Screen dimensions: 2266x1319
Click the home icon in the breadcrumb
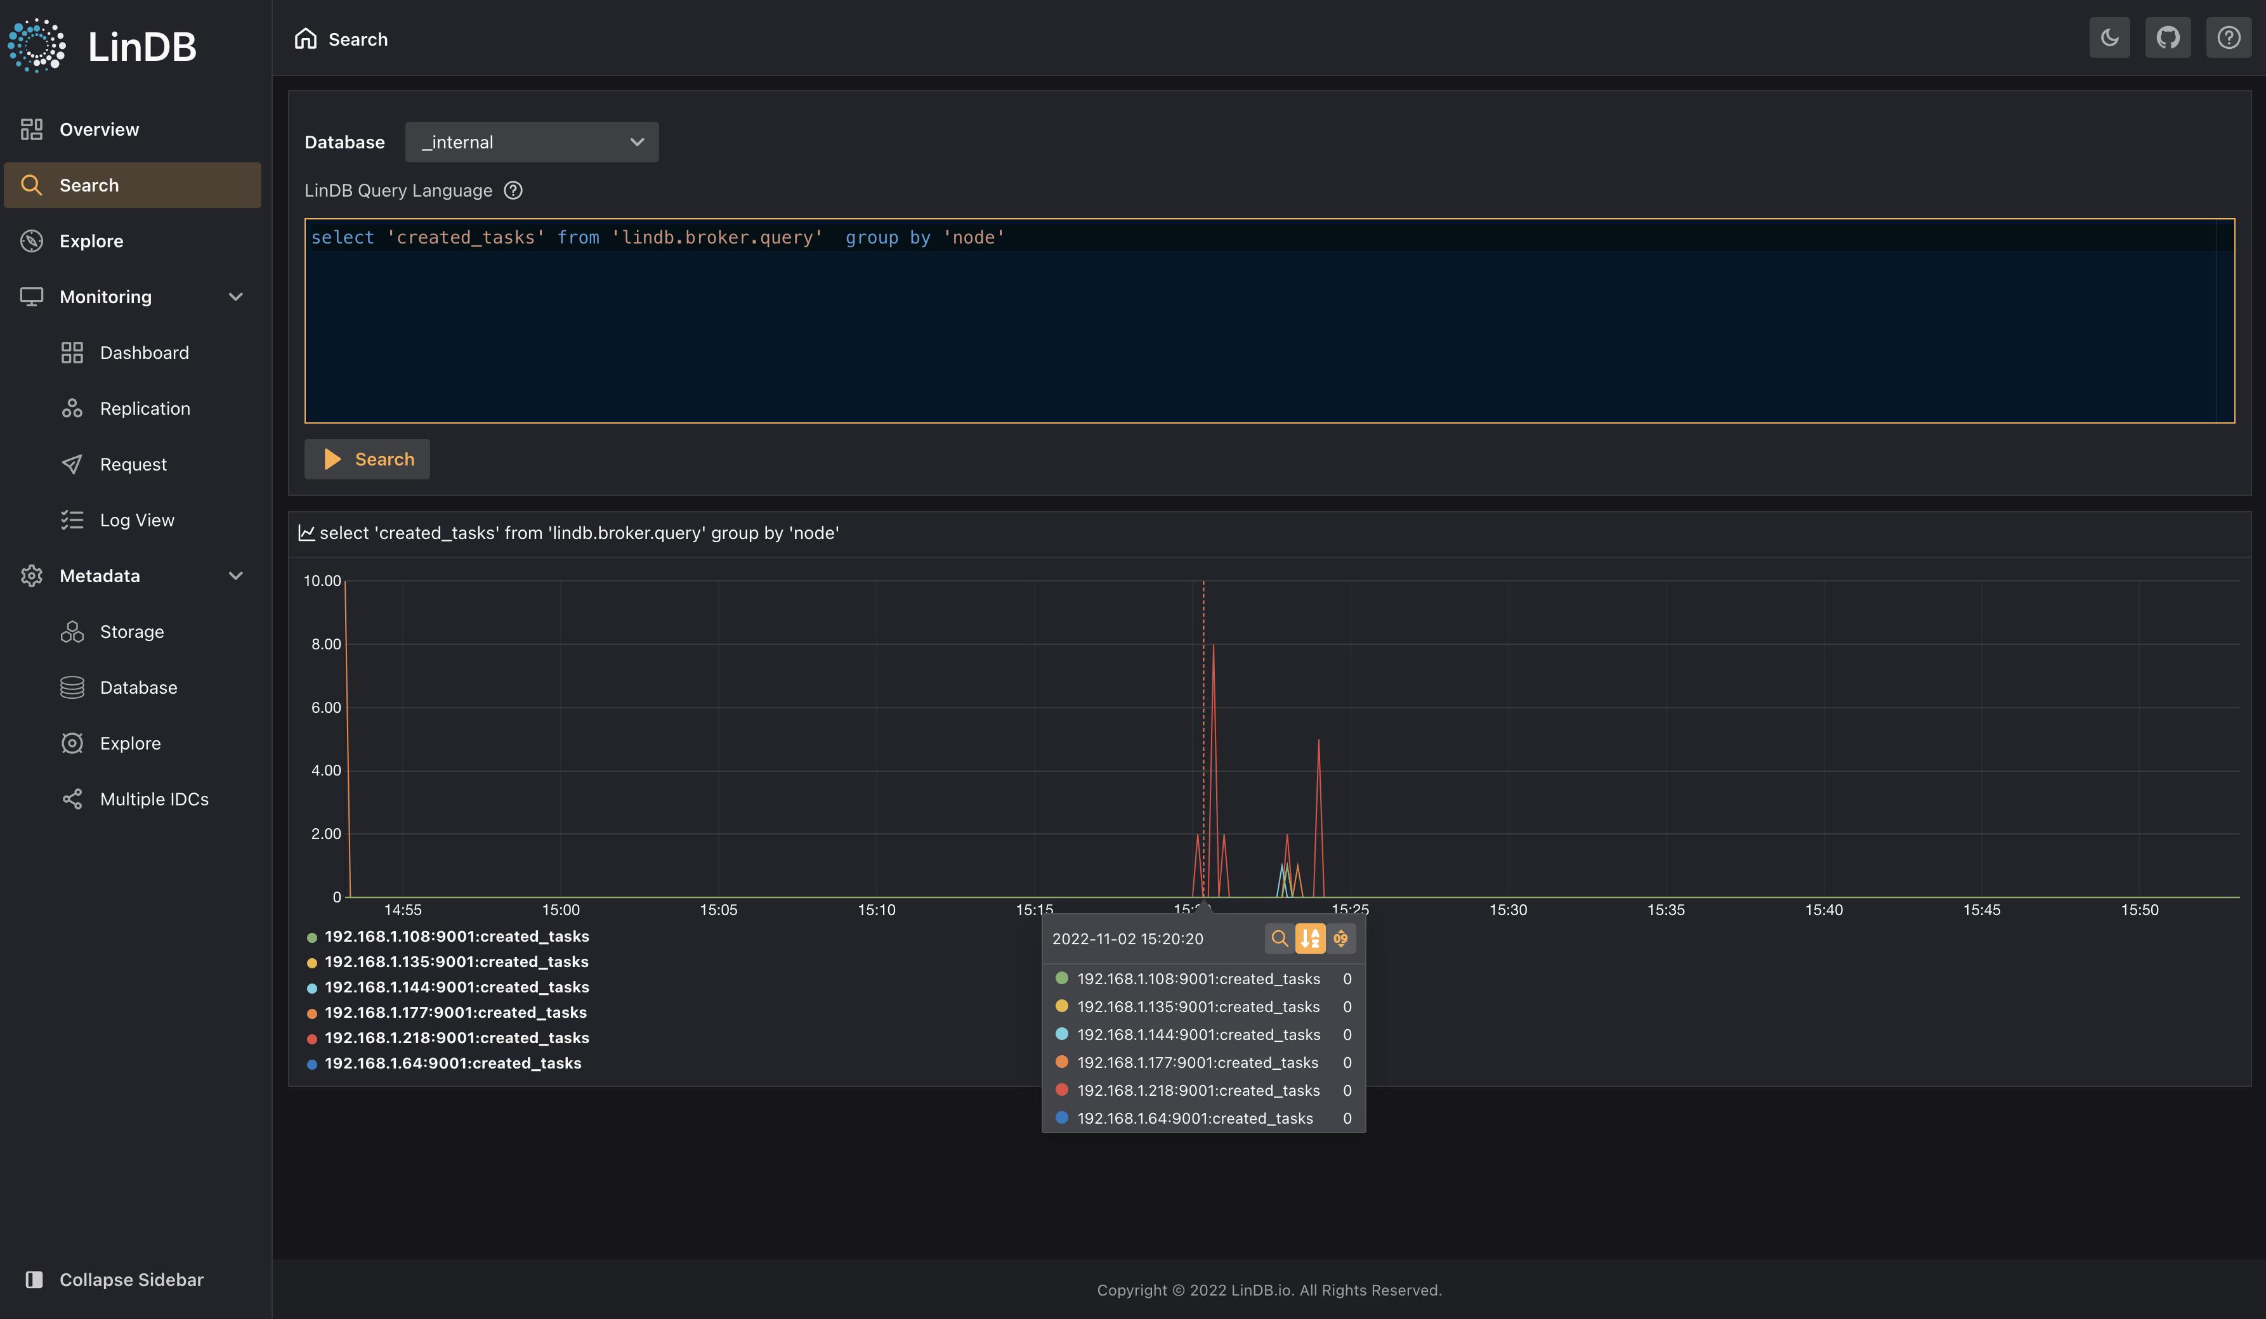[x=306, y=39]
